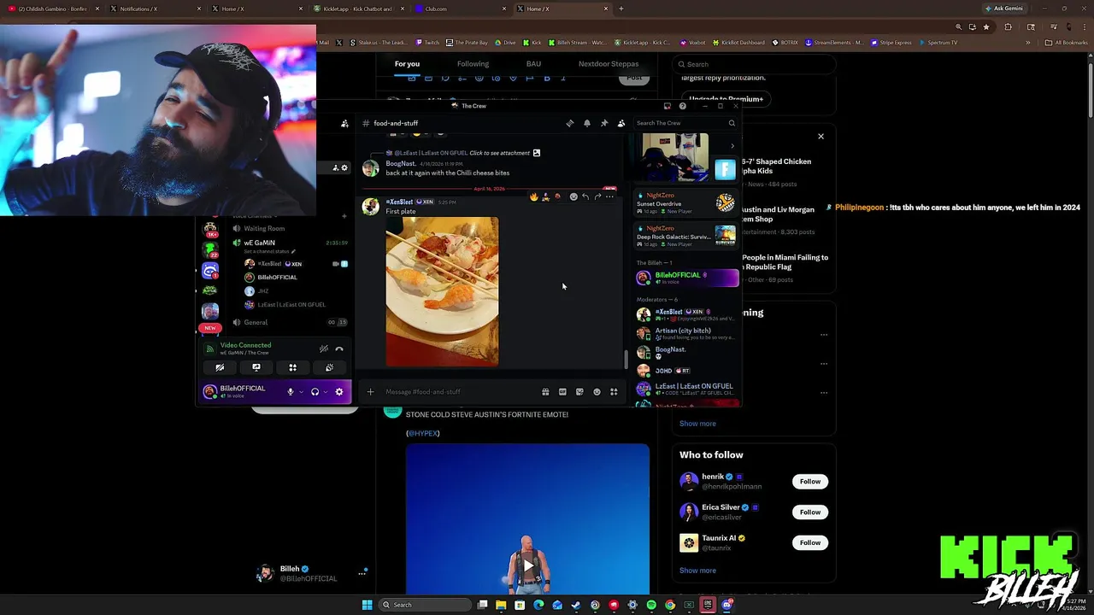The image size is (1094, 615).
Task: Expand the headphone output options arrow
Action: (326, 392)
